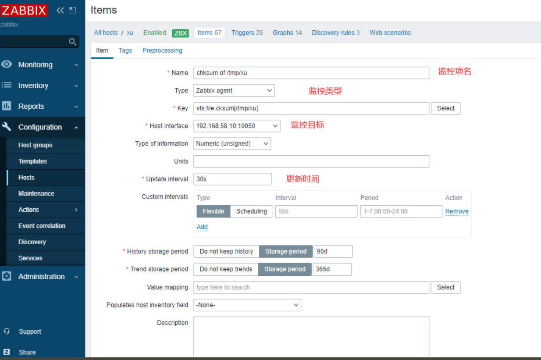
Task: Choose Do not keep trends
Action: tap(226, 269)
